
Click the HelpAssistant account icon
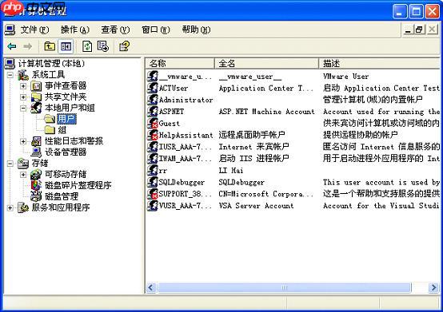153,135
